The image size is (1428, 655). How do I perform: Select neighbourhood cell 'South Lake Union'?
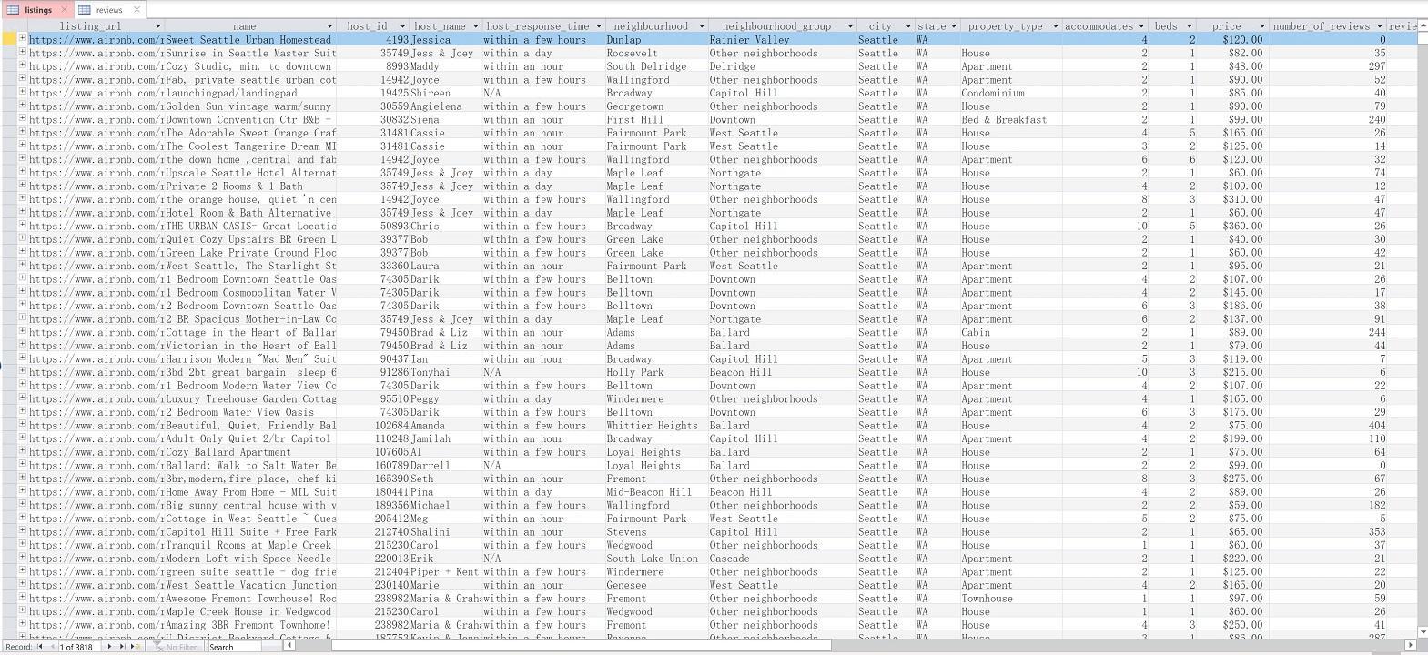[x=655, y=559]
